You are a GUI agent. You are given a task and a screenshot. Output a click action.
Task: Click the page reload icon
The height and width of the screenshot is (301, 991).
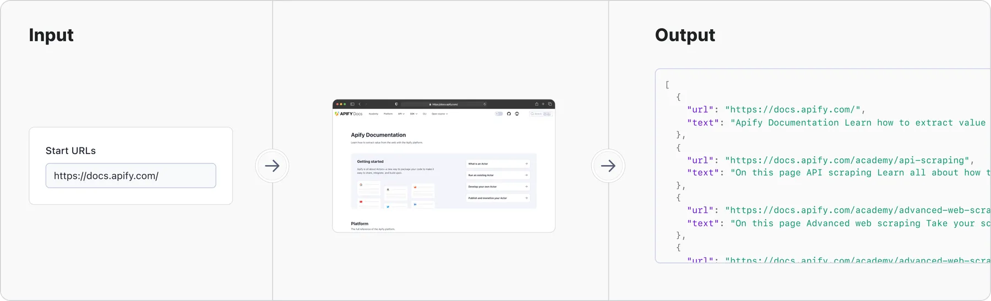pyautogui.click(x=484, y=104)
